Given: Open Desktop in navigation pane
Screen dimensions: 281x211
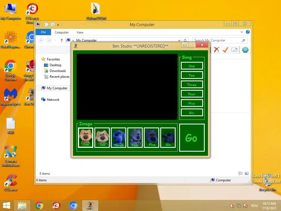Looking at the screenshot, I should click(x=55, y=65).
